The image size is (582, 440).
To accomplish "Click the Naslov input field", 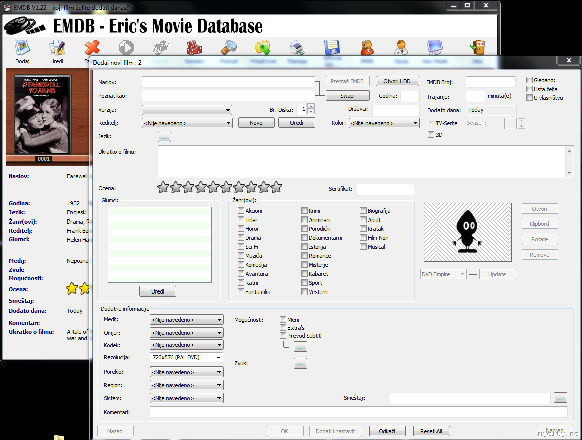I will click(x=228, y=82).
